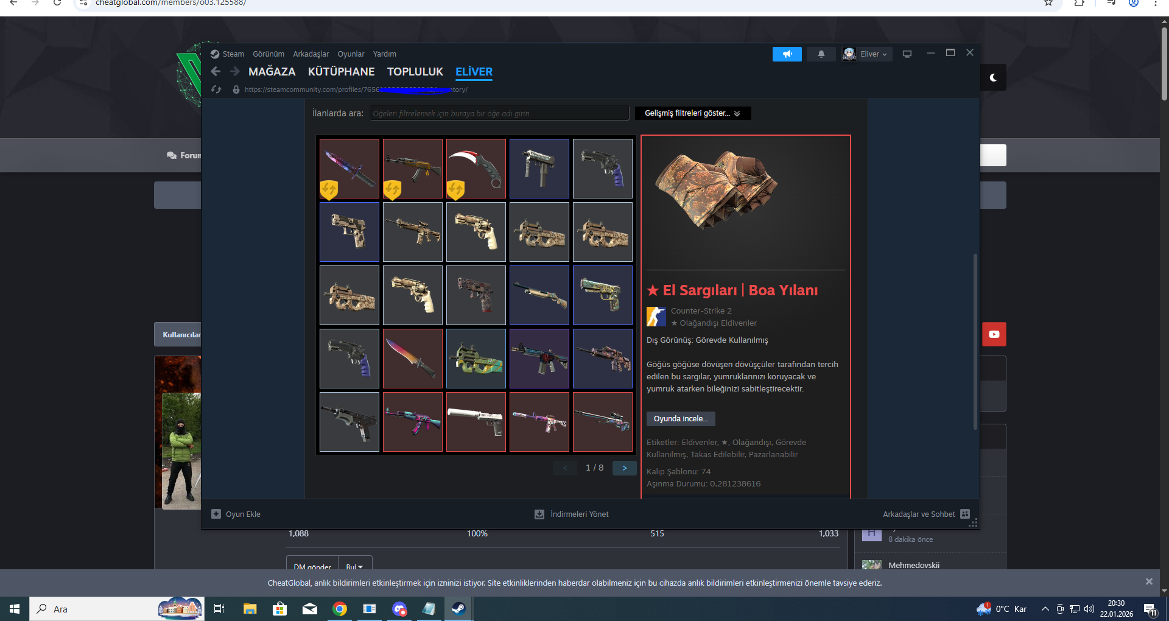Open the Forum link on CheatGlobal
1169x621 pixels.
184,155
